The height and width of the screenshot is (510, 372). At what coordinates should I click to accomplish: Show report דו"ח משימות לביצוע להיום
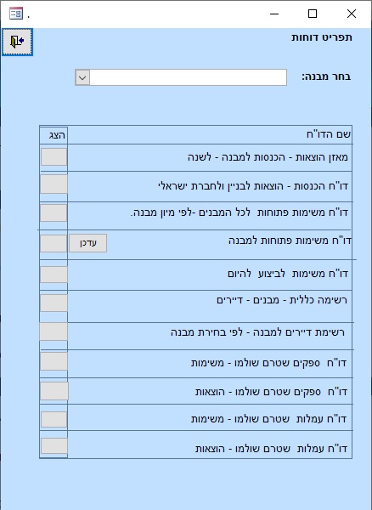click(54, 275)
